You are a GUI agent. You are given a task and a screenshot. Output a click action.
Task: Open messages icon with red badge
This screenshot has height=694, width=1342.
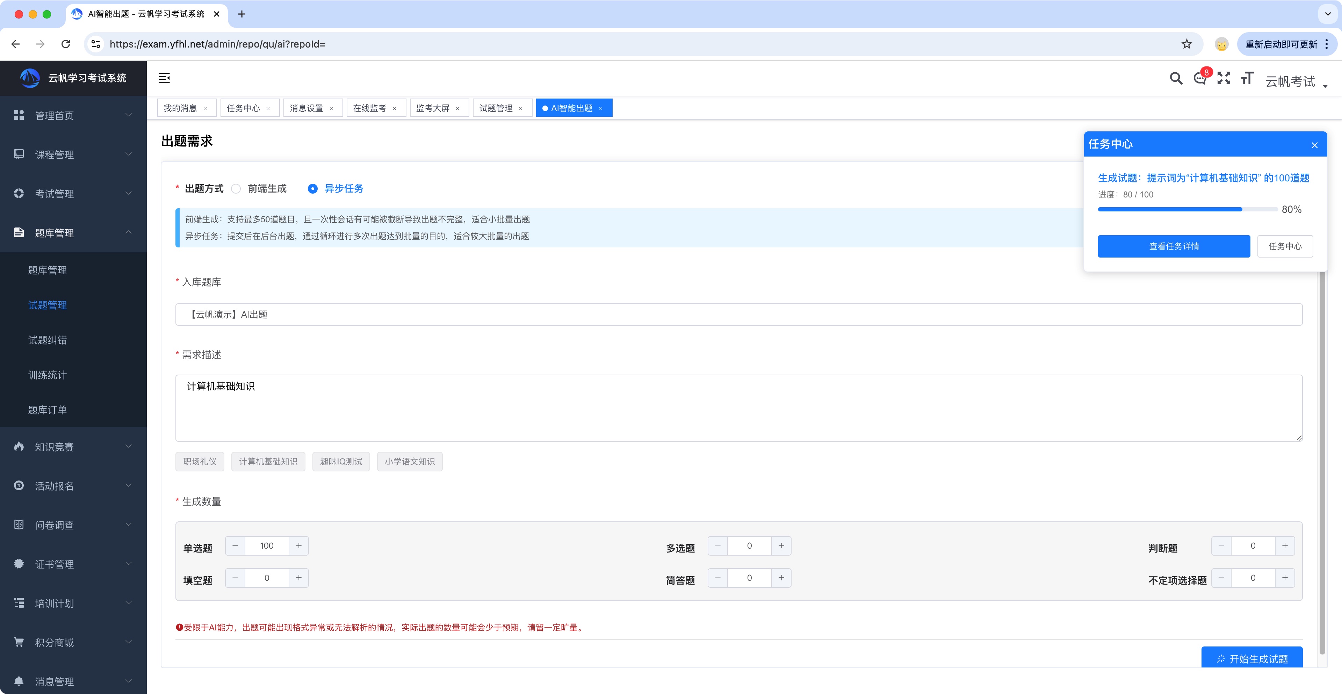pos(1200,79)
